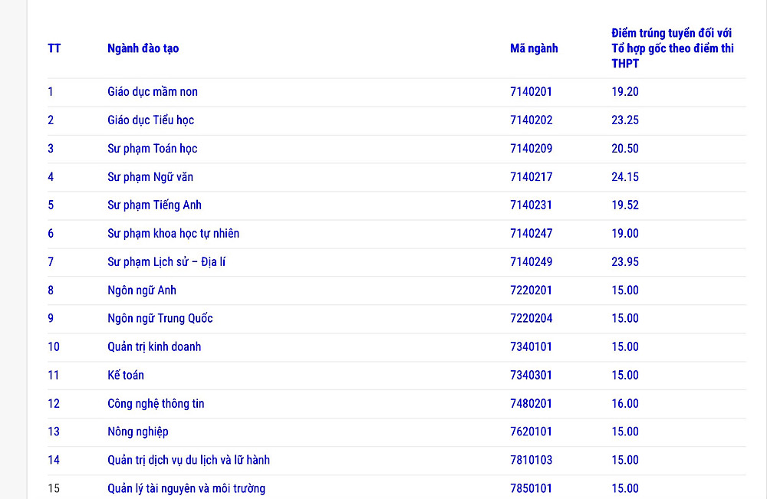Select 'Ngôn ngữ Anh' program name

pos(142,291)
